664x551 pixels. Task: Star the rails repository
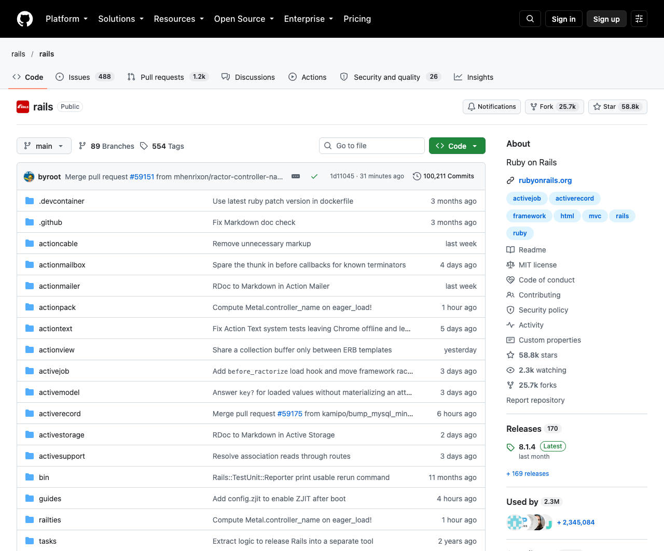tap(617, 107)
